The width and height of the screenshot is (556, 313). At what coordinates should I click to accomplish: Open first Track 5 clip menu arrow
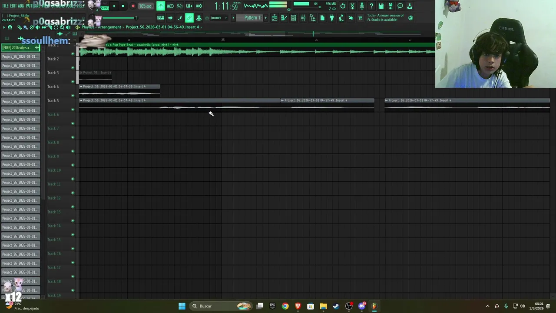pyautogui.click(x=81, y=100)
